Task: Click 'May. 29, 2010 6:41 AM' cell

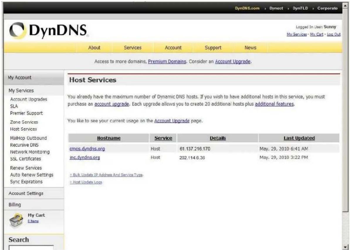Action: click(x=284, y=149)
